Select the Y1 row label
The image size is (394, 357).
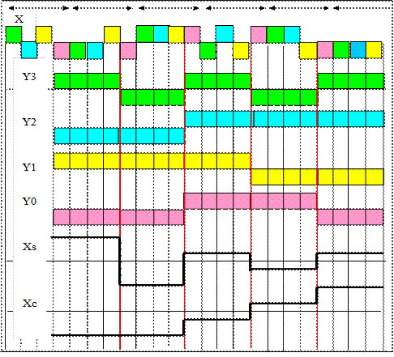click(x=29, y=168)
